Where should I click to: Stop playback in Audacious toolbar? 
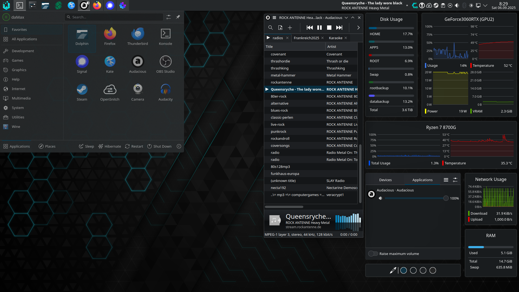(329, 28)
